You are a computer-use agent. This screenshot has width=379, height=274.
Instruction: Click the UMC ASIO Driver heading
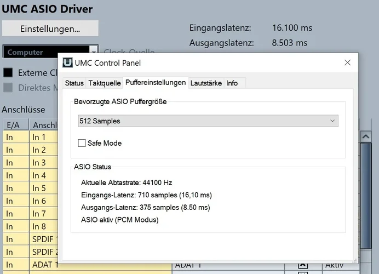47,9
